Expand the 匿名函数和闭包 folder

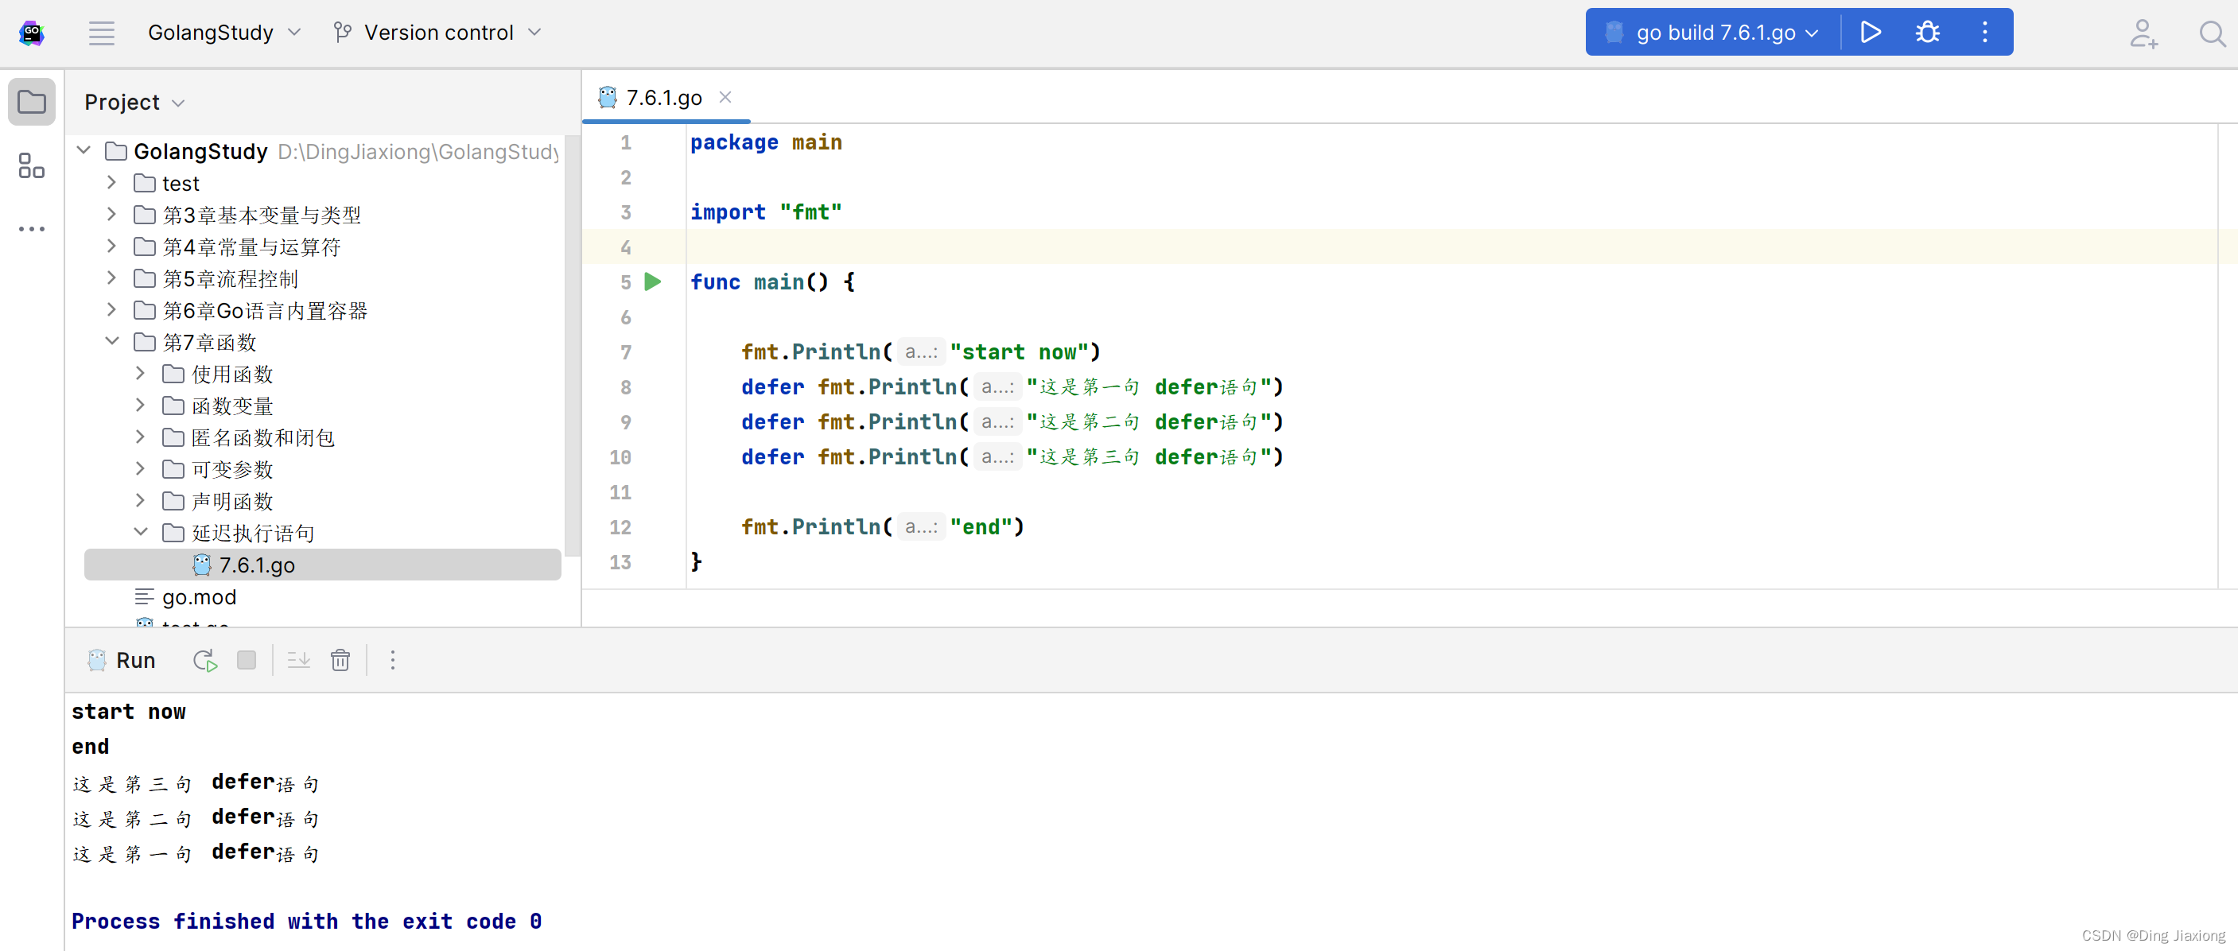(x=140, y=437)
